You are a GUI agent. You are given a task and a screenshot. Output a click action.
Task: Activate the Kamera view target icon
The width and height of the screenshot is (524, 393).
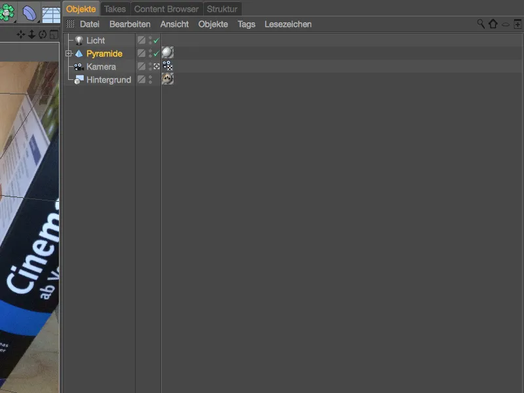pos(157,67)
